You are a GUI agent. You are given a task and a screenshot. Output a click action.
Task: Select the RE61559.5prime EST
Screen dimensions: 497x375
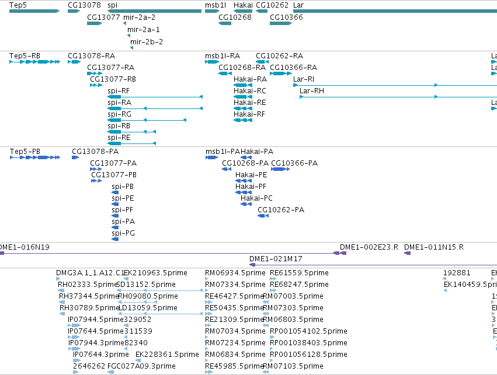coord(273,279)
